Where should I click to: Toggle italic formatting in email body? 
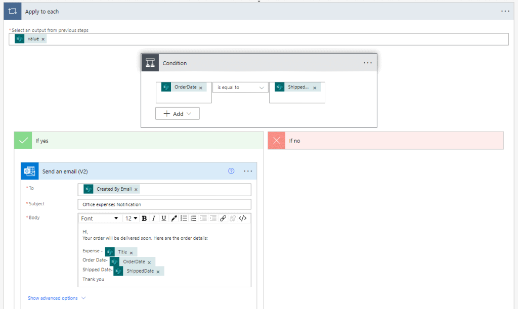pos(154,218)
